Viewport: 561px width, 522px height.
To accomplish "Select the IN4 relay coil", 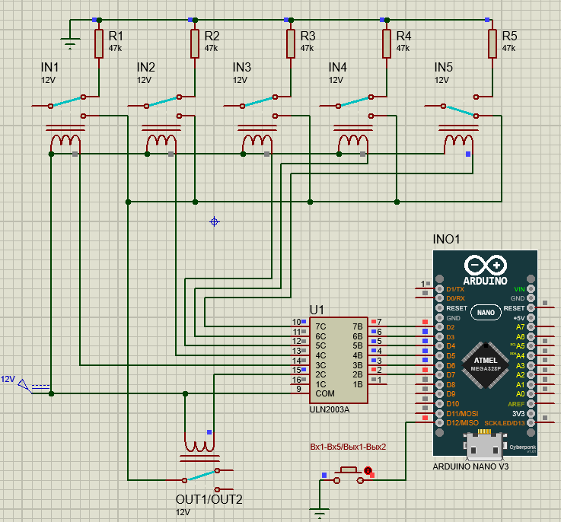I will [x=353, y=141].
